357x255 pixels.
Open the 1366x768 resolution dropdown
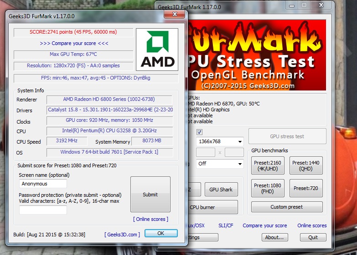tap(220, 141)
